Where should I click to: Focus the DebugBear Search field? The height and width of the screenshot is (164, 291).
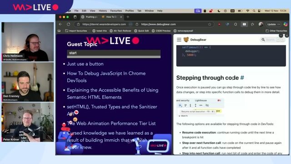click(x=272, y=40)
